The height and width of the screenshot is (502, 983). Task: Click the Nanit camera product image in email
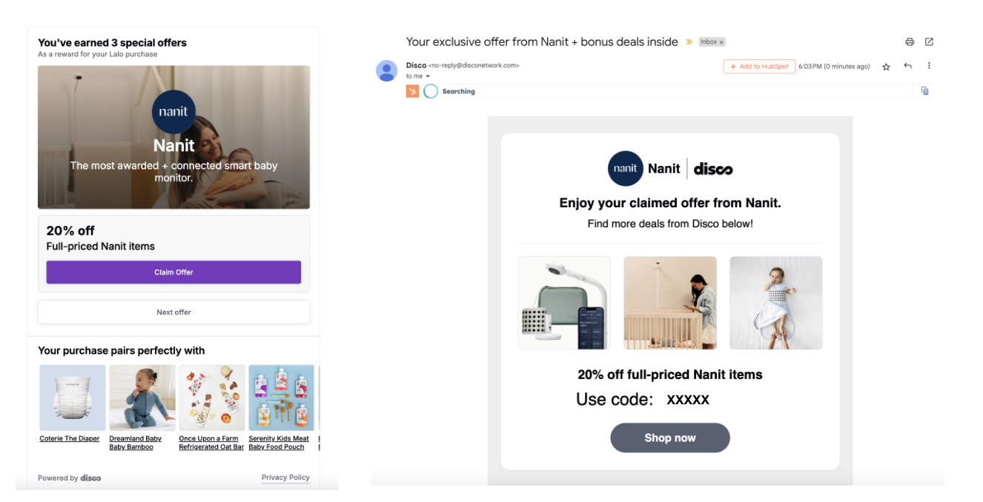[564, 303]
